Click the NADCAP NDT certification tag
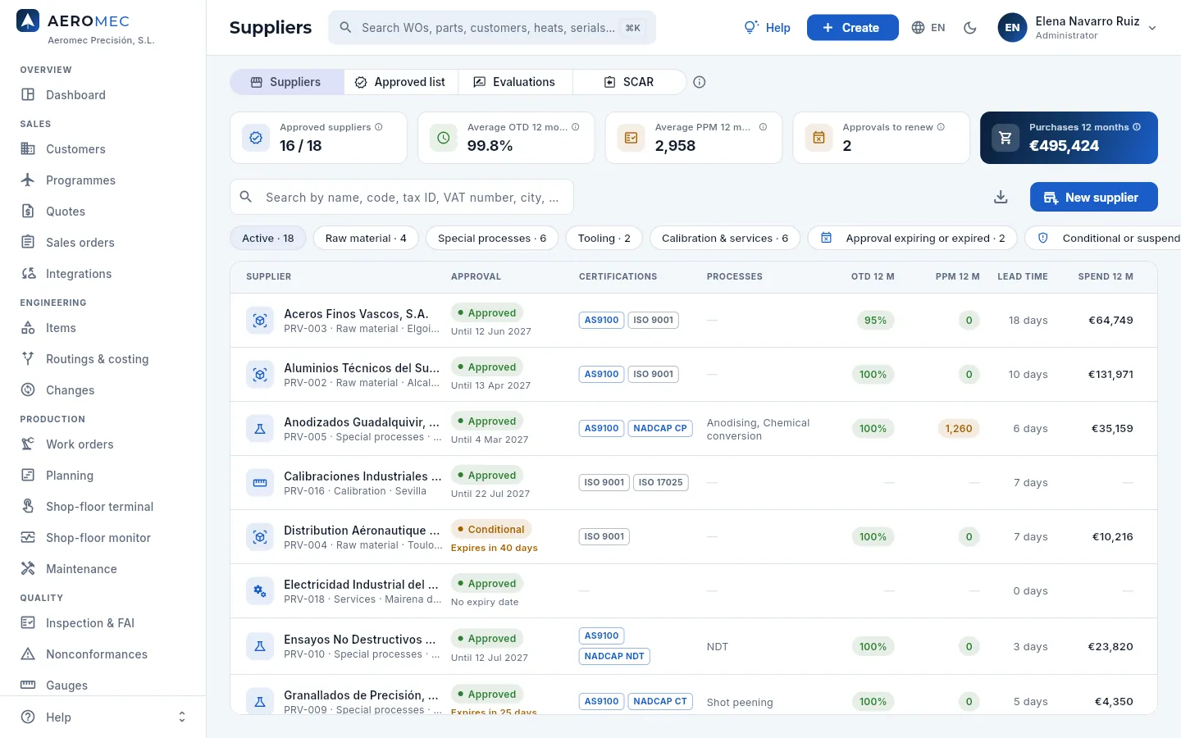Image resolution: width=1181 pixels, height=738 pixels. 614,656
